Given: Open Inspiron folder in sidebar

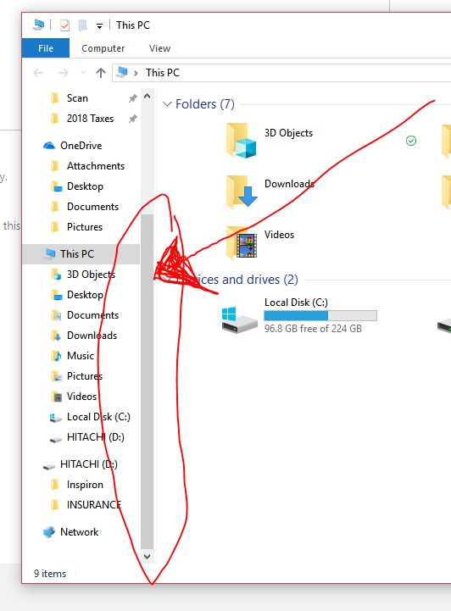Looking at the screenshot, I should 85,485.
